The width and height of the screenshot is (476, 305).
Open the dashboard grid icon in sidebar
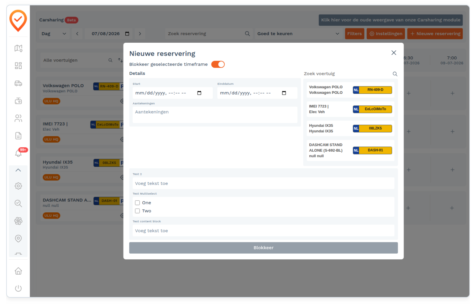click(18, 65)
